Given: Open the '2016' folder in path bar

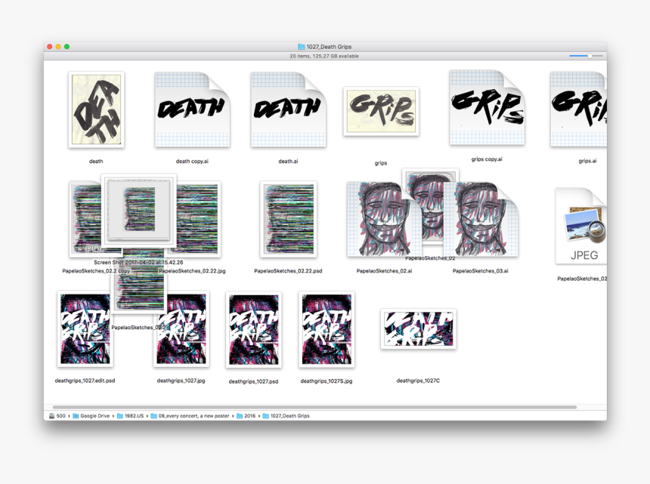Looking at the screenshot, I should coord(246,416).
